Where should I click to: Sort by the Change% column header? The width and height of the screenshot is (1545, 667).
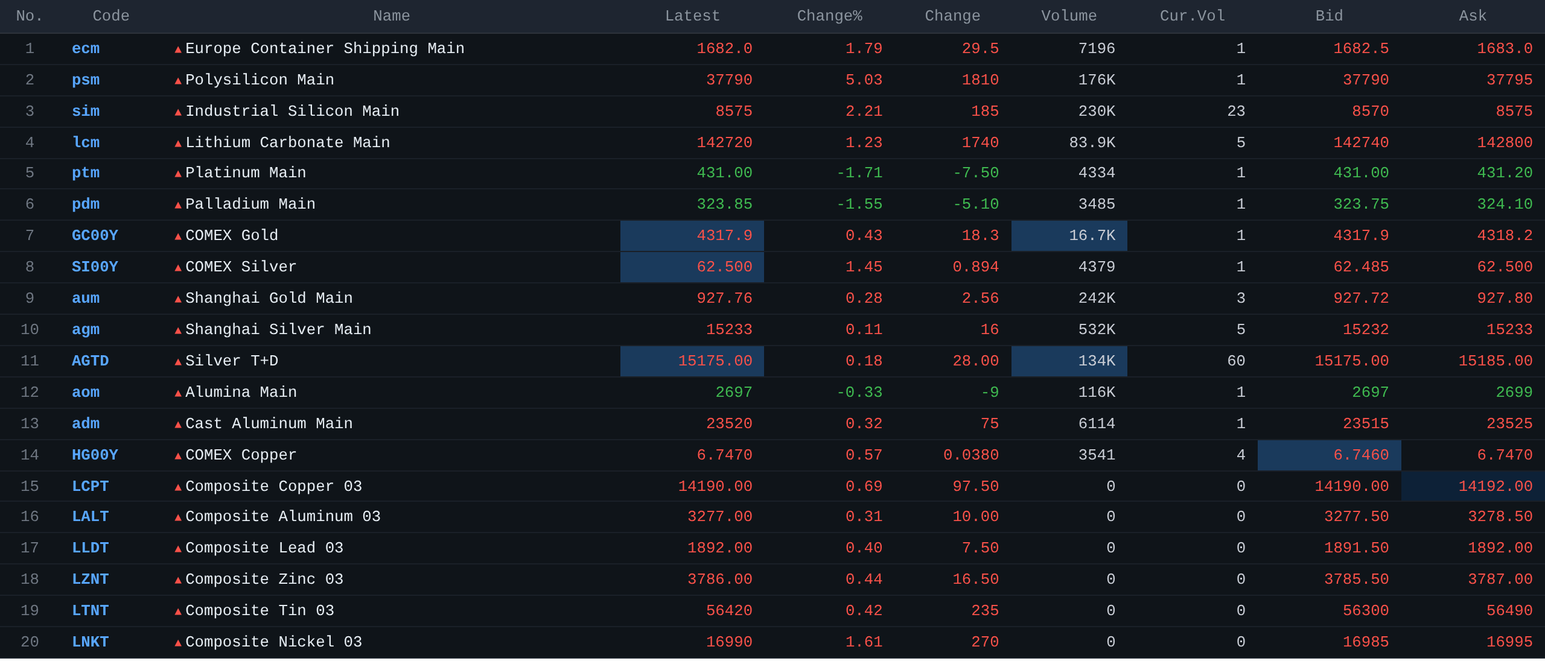point(830,16)
